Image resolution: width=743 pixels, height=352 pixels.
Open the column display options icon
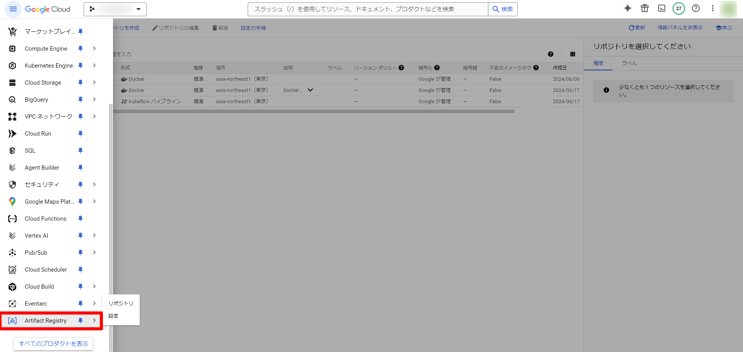(572, 54)
